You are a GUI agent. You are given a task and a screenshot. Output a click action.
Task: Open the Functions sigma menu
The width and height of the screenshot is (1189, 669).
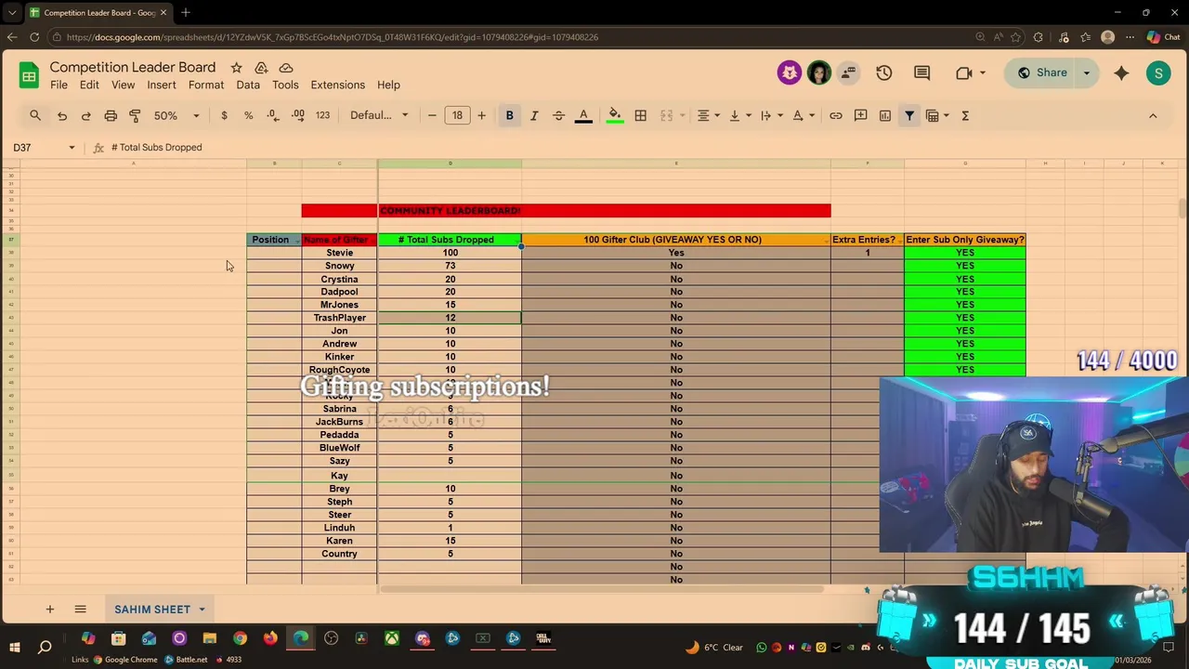(965, 115)
